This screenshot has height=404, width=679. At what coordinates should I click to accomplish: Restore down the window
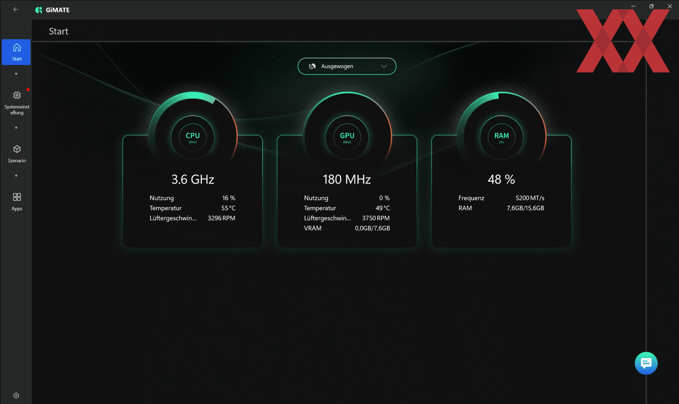(651, 6)
